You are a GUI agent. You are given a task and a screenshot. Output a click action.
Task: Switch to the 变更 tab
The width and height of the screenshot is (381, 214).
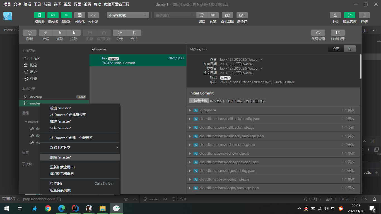[336, 49]
